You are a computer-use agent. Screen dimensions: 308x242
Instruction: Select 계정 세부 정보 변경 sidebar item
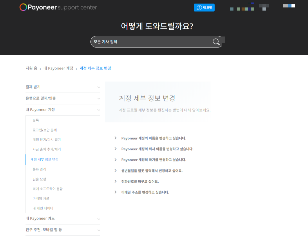coord(44,159)
